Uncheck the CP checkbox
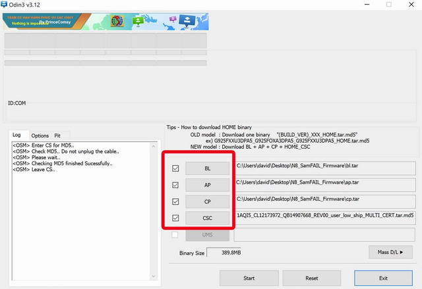This screenshot has width=422, height=289. 175,201
